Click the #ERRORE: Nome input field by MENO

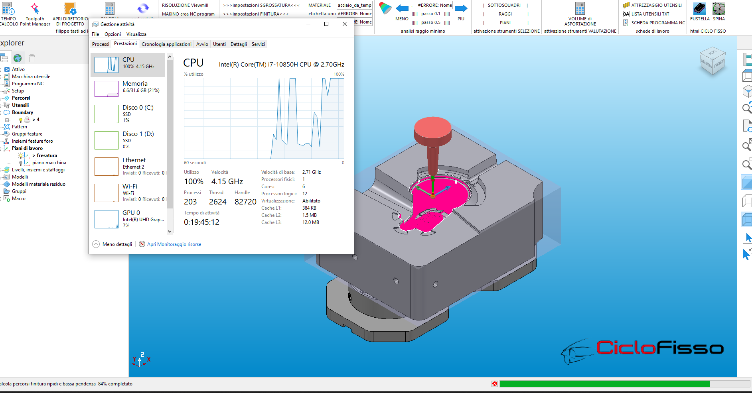pyautogui.click(x=435, y=5)
